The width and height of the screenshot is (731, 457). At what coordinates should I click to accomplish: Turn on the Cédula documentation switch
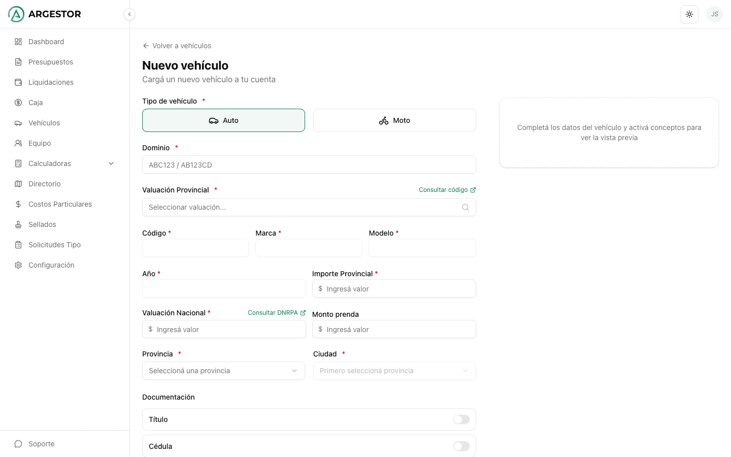(x=461, y=446)
